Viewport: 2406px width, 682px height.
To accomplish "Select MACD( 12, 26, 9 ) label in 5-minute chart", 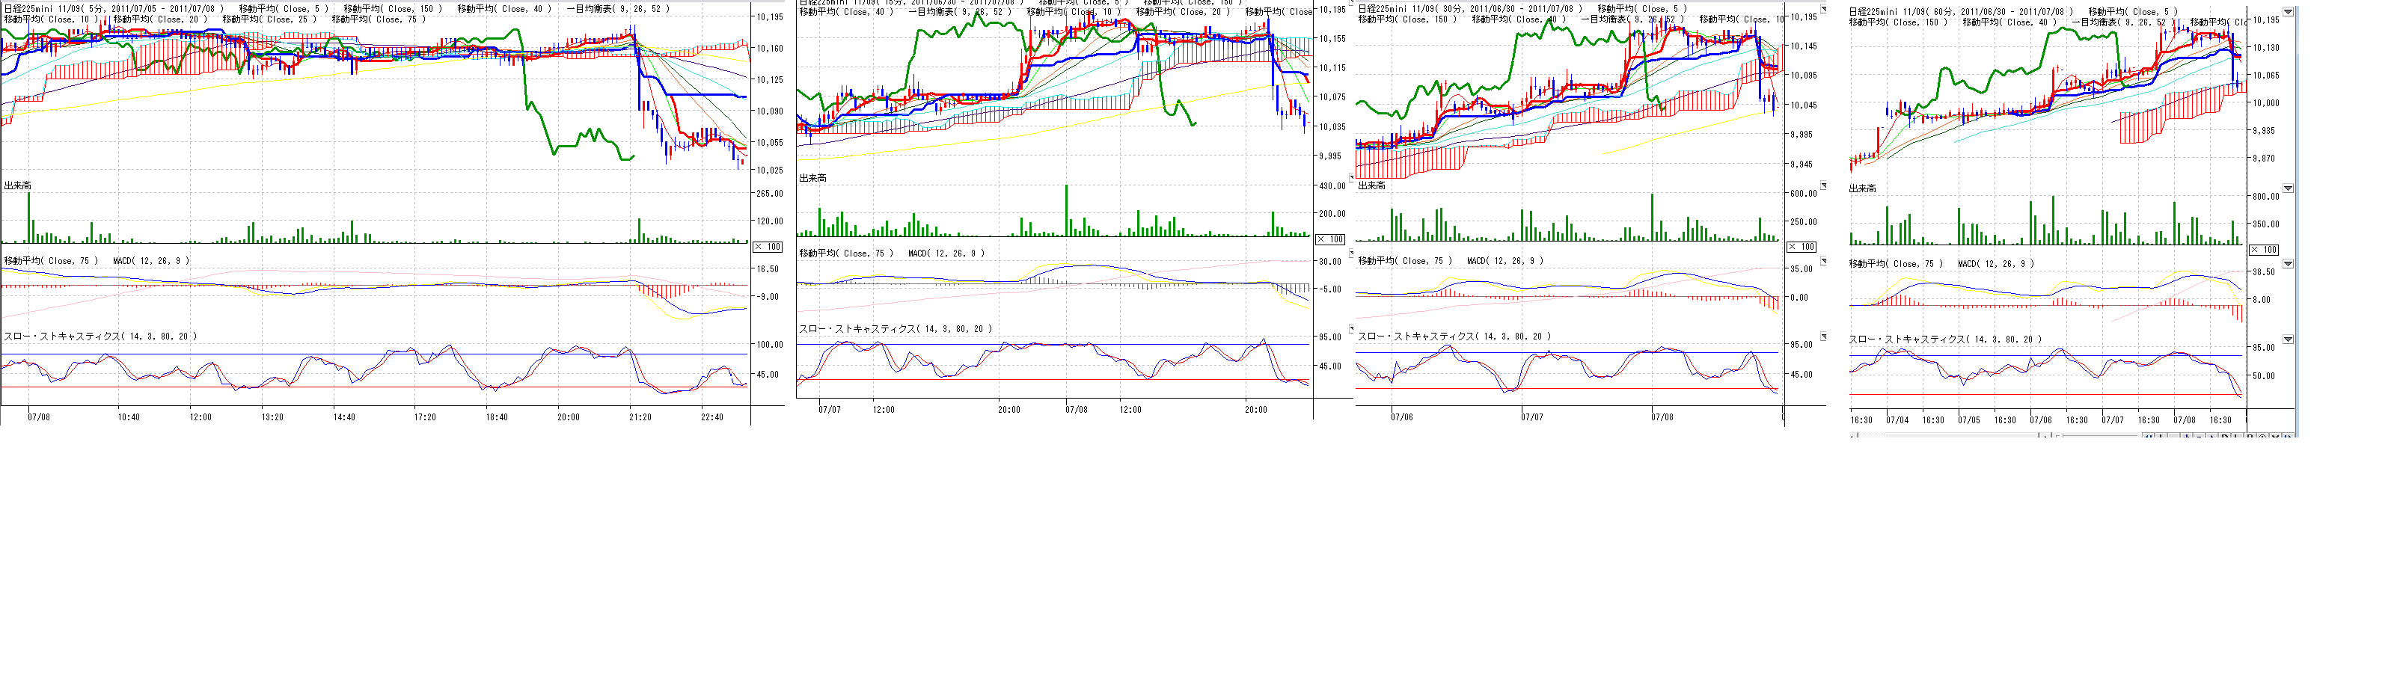I will click(150, 261).
